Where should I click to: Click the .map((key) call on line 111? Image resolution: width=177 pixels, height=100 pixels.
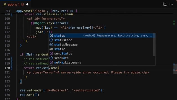point(43,27)
